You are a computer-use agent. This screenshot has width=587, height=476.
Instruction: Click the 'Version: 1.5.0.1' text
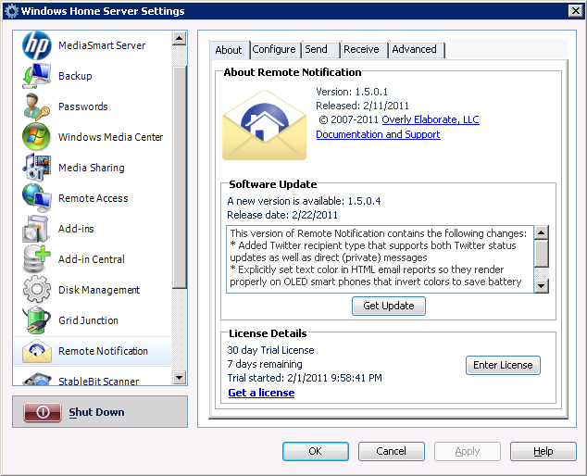click(x=352, y=92)
